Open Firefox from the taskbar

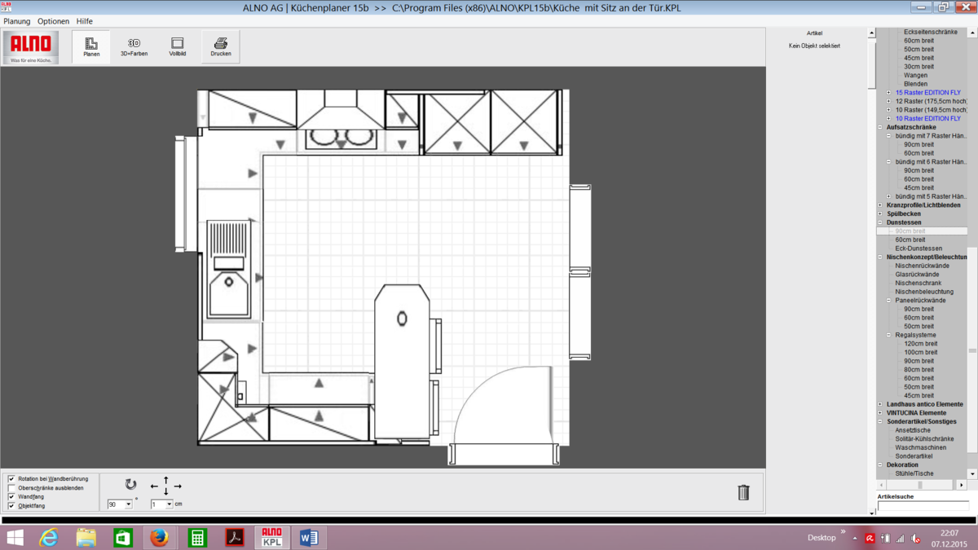[x=159, y=538]
